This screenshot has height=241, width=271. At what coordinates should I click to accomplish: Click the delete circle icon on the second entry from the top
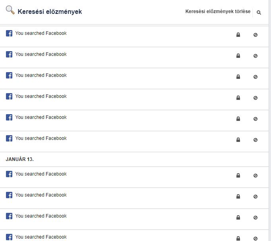[256, 56]
